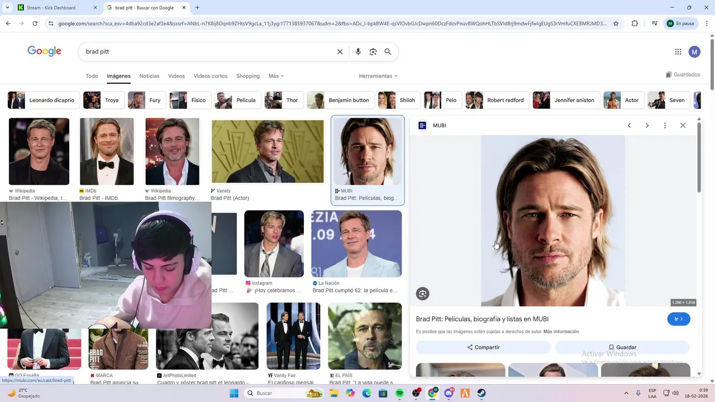Open the Vanity Fair two men thumbnail
715x402 pixels.
(293, 336)
